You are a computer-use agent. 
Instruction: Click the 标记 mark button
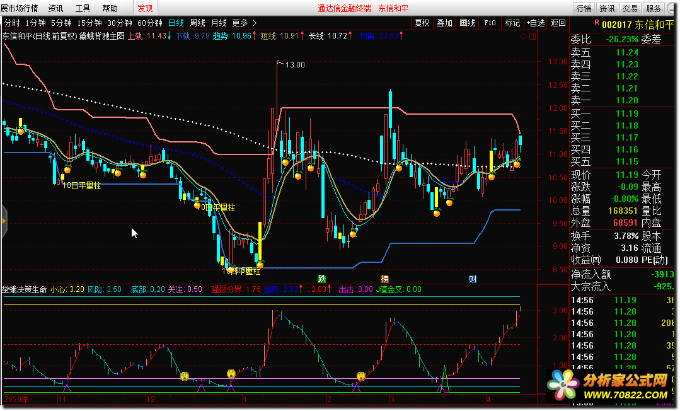click(512, 23)
